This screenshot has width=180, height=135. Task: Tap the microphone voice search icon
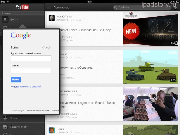tap(175, 8)
